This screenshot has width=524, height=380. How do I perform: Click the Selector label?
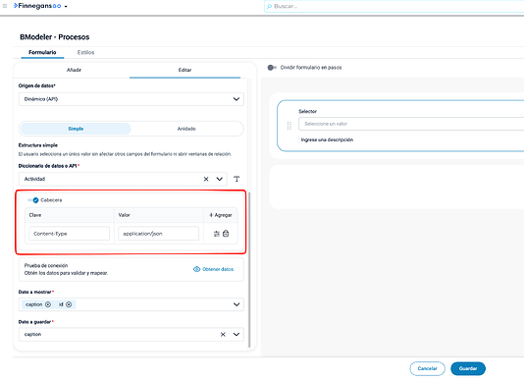tap(307, 111)
